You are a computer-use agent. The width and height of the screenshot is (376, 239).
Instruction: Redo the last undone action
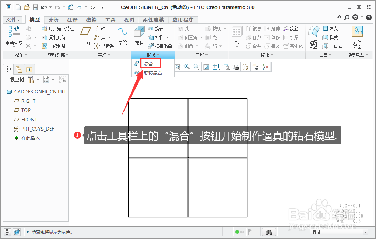pos(57,7)
